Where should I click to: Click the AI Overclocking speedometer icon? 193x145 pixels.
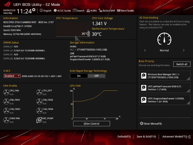click(x=164, y=39)
